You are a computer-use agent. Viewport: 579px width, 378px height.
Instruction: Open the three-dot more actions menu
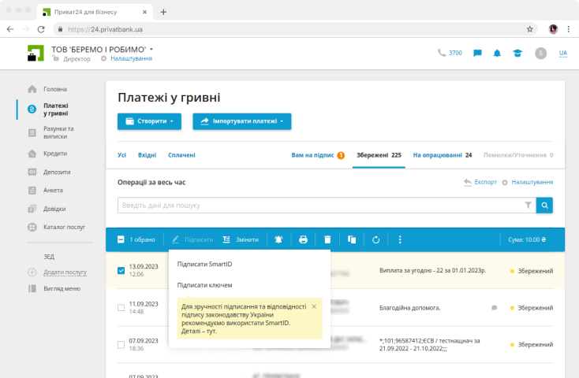400,239
